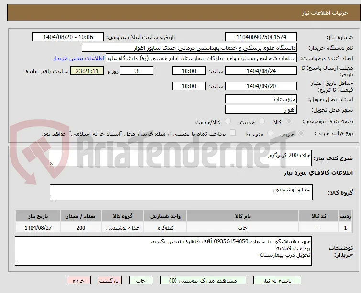Click the announcement date field 1404/08/20 - 10:06
Image resolution: width=361 pixels, height=293 pixels.
tap(68, 37)
